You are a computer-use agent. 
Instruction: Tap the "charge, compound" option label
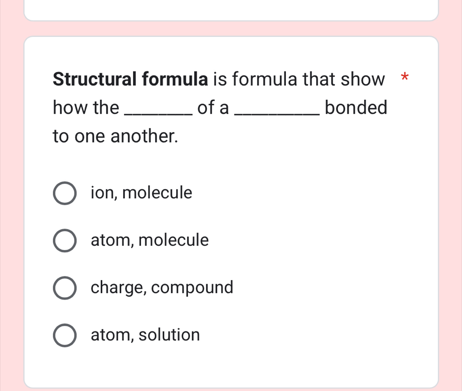[x=162, y=288]
